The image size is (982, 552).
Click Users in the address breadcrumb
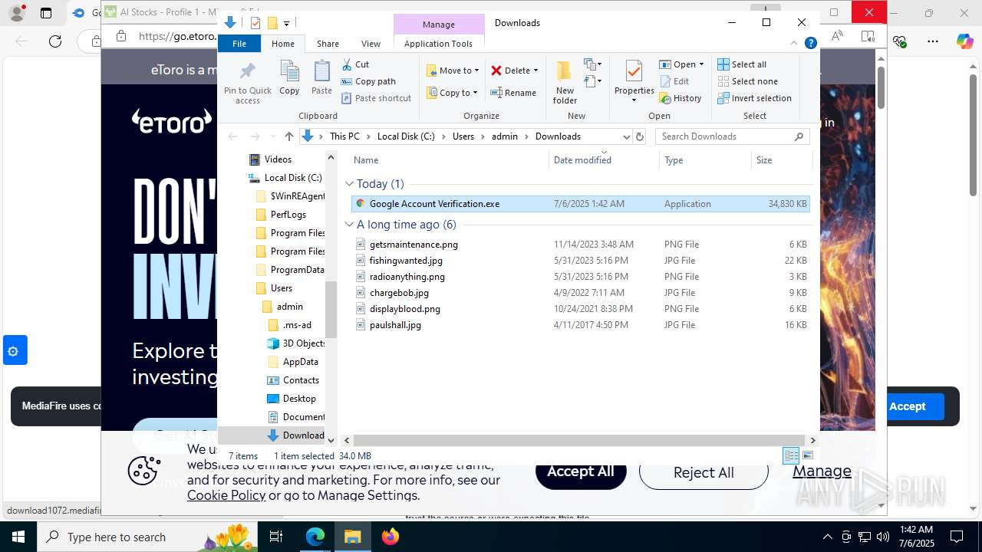pyautogui.click(x=463, y=136)
